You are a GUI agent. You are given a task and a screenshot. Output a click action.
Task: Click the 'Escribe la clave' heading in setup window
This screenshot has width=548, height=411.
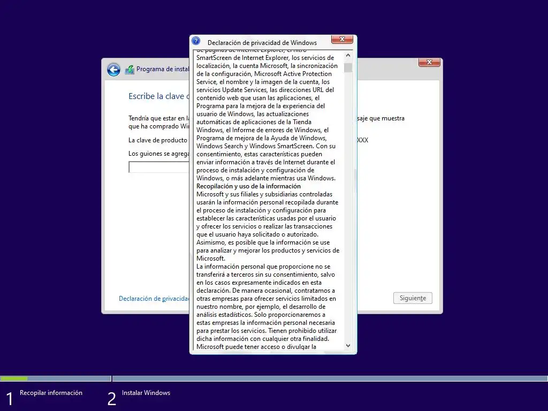pyautogui.click(x=159, y=96)
